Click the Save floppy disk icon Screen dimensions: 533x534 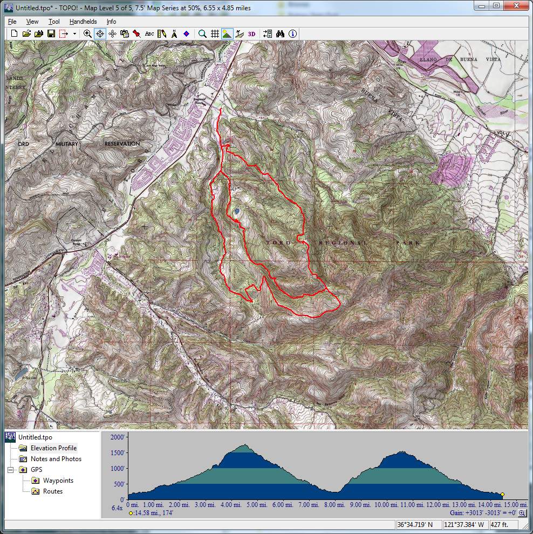click(51, 33)
